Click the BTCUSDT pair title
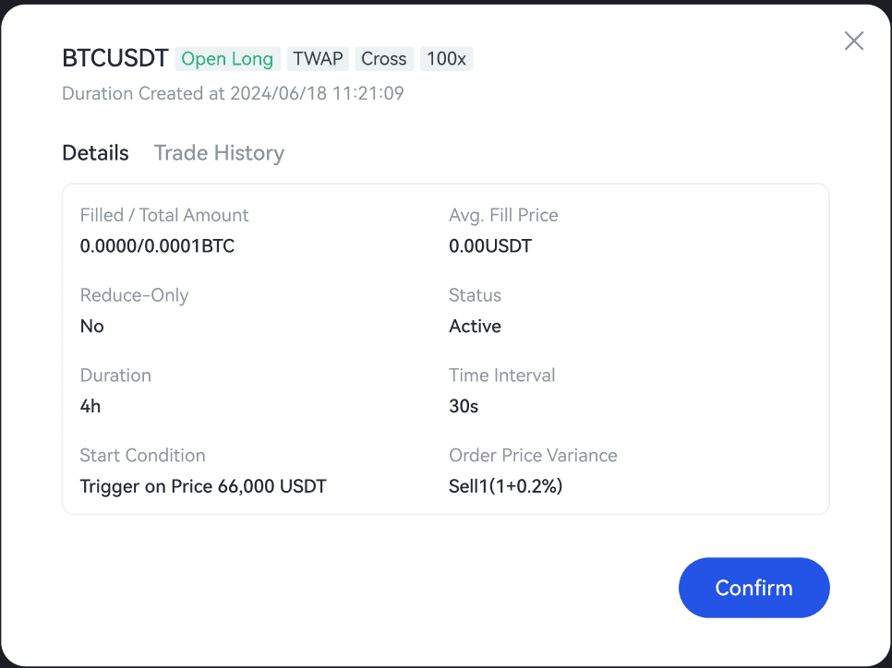Viewport: 892px width, 668px height. click(115, 59)
